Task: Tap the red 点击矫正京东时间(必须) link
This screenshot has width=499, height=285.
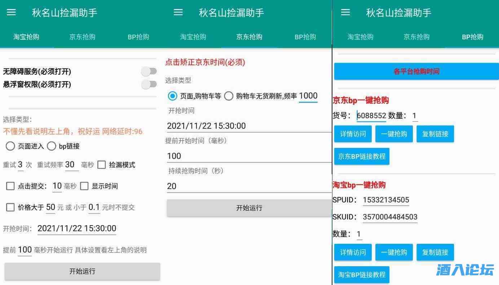Action: 205,62
